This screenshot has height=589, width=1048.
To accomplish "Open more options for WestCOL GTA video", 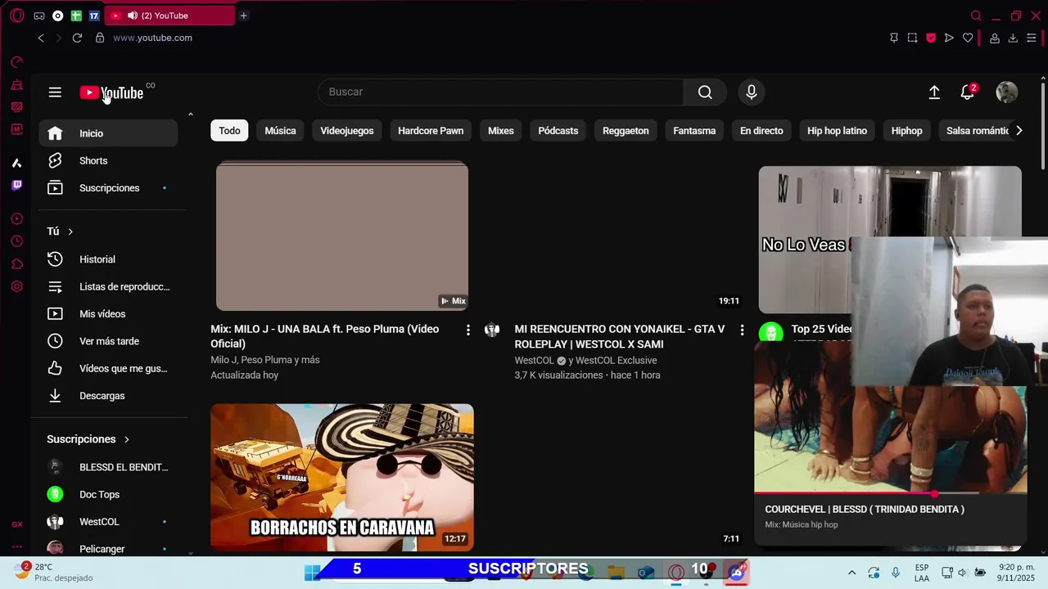I will pos(742,330).
